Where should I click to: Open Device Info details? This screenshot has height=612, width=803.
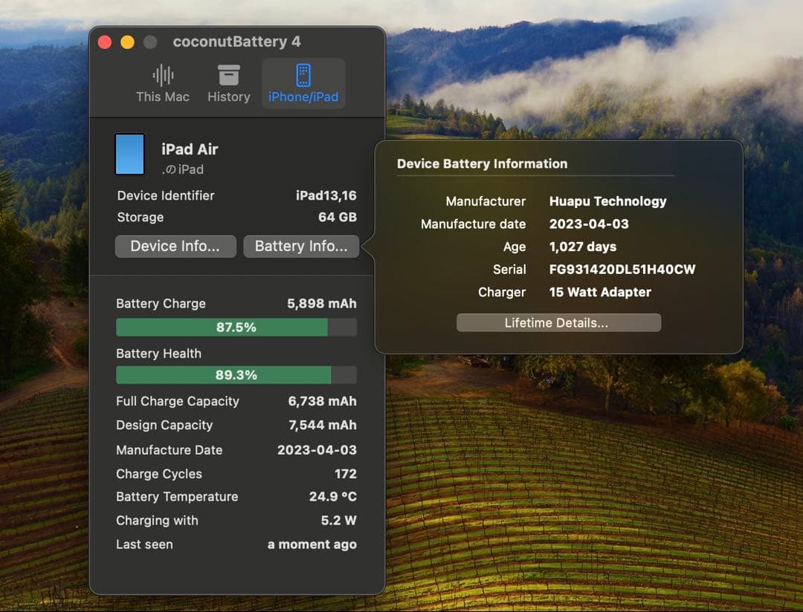click(x=175, y=246)
